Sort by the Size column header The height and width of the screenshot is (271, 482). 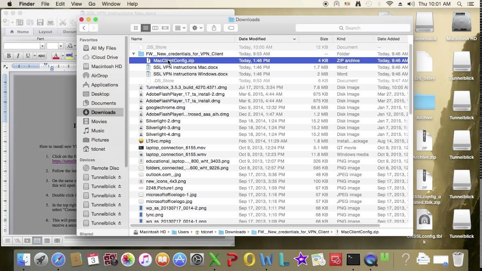pos(316,39)
